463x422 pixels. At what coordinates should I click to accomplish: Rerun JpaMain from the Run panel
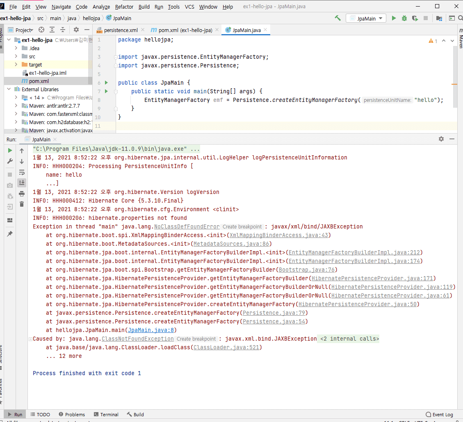point(10,150)
